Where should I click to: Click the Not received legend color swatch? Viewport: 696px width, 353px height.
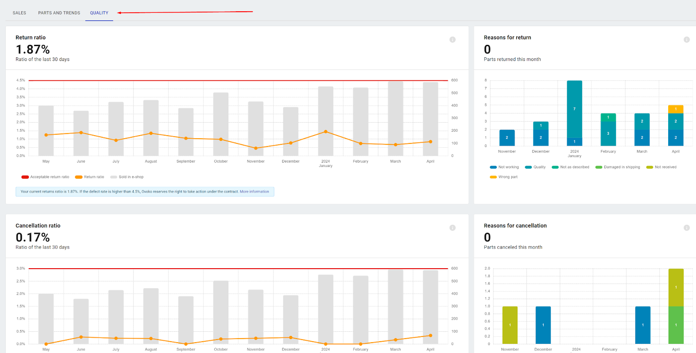pyautogui.click(x=649, y=167)
